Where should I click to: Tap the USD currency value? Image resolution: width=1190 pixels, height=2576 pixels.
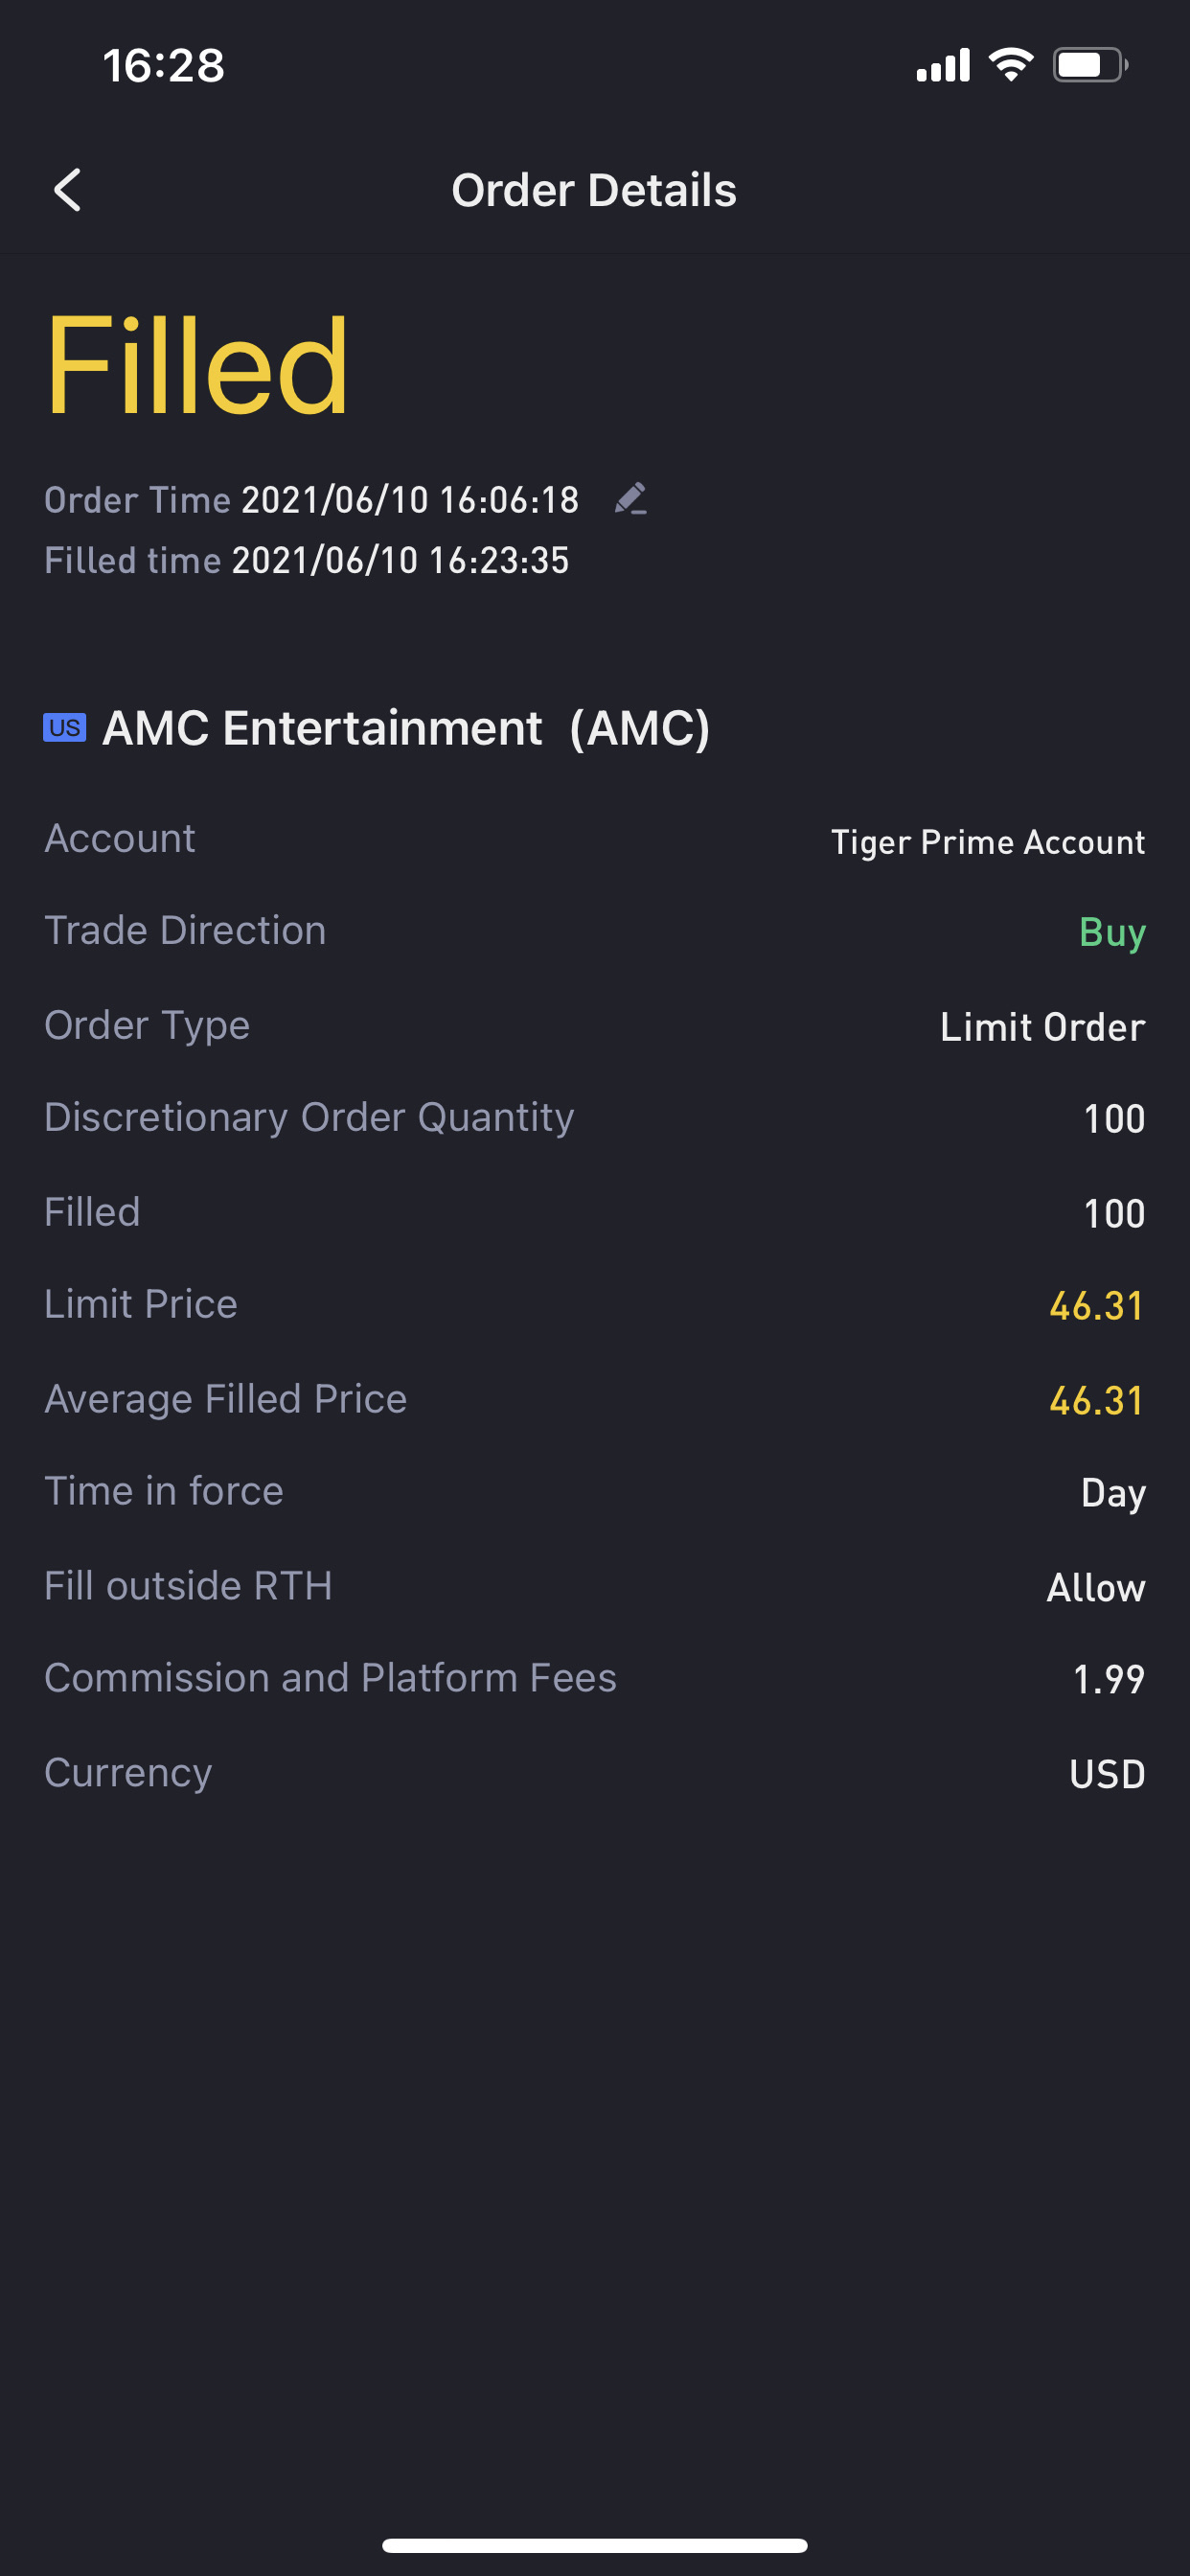click(1106, 1774)
